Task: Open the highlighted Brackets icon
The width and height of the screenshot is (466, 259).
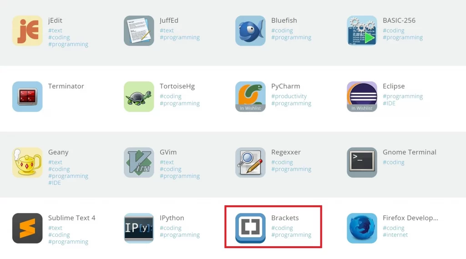Action: (x=250, y=228)
